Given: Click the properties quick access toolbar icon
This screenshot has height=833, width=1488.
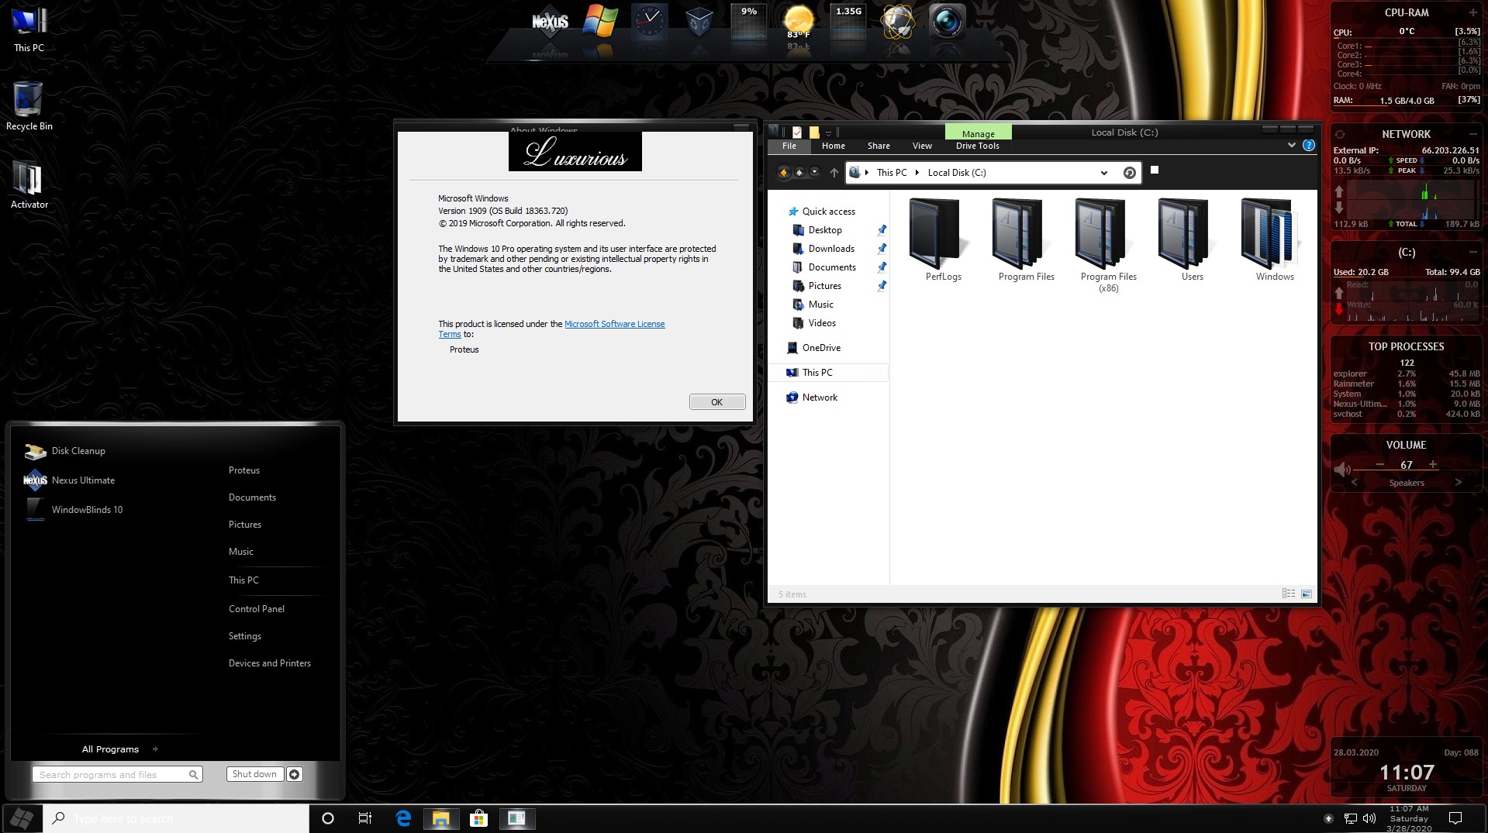Looking at the screenshot, I should (x=797, y=132).
